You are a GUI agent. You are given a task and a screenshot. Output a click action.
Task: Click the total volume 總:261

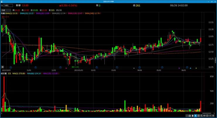137,5
